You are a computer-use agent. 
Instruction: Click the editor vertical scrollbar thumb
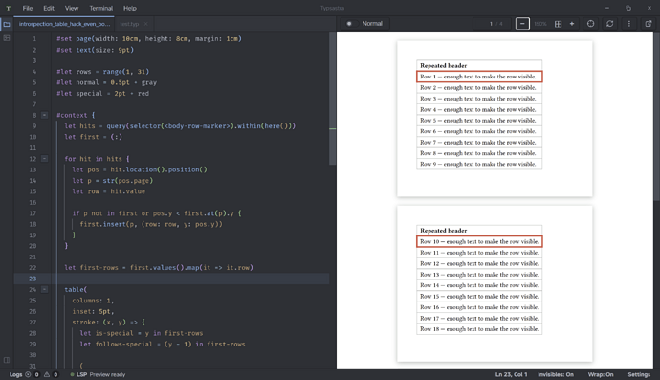(x=332, y=99)
